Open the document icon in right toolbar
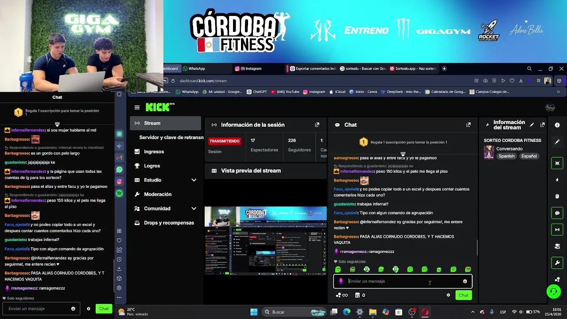The height and width of the screenshot is (319, 567). point(557,196)
